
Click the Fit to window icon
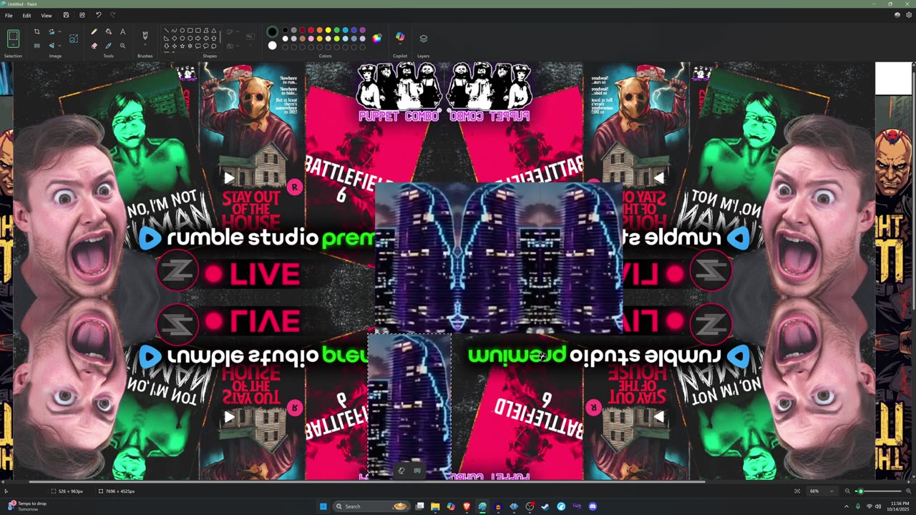point(797,491)
